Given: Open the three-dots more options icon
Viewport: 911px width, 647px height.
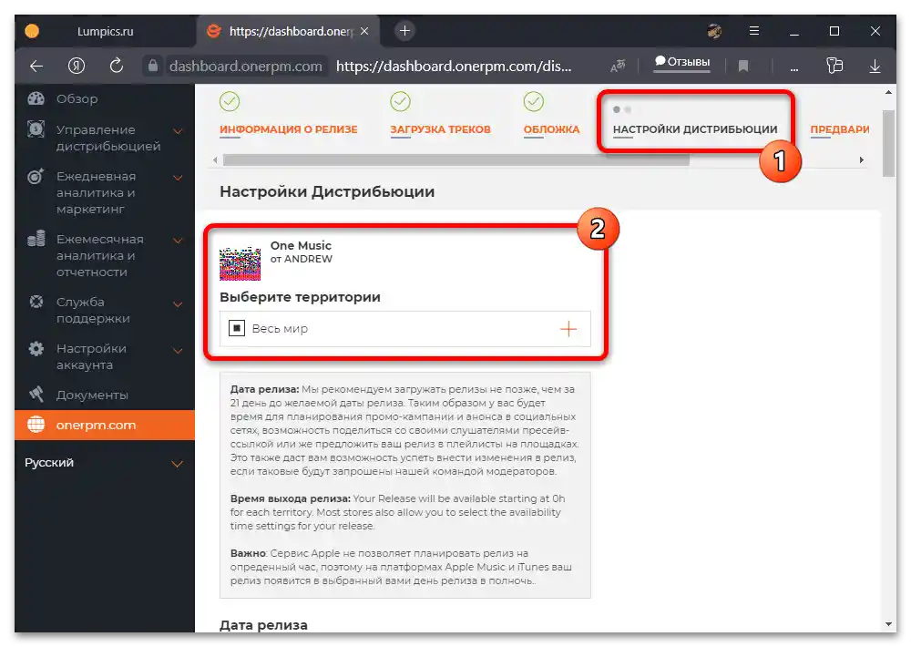Looking at the screenshot, I should [x=793, y=69].
